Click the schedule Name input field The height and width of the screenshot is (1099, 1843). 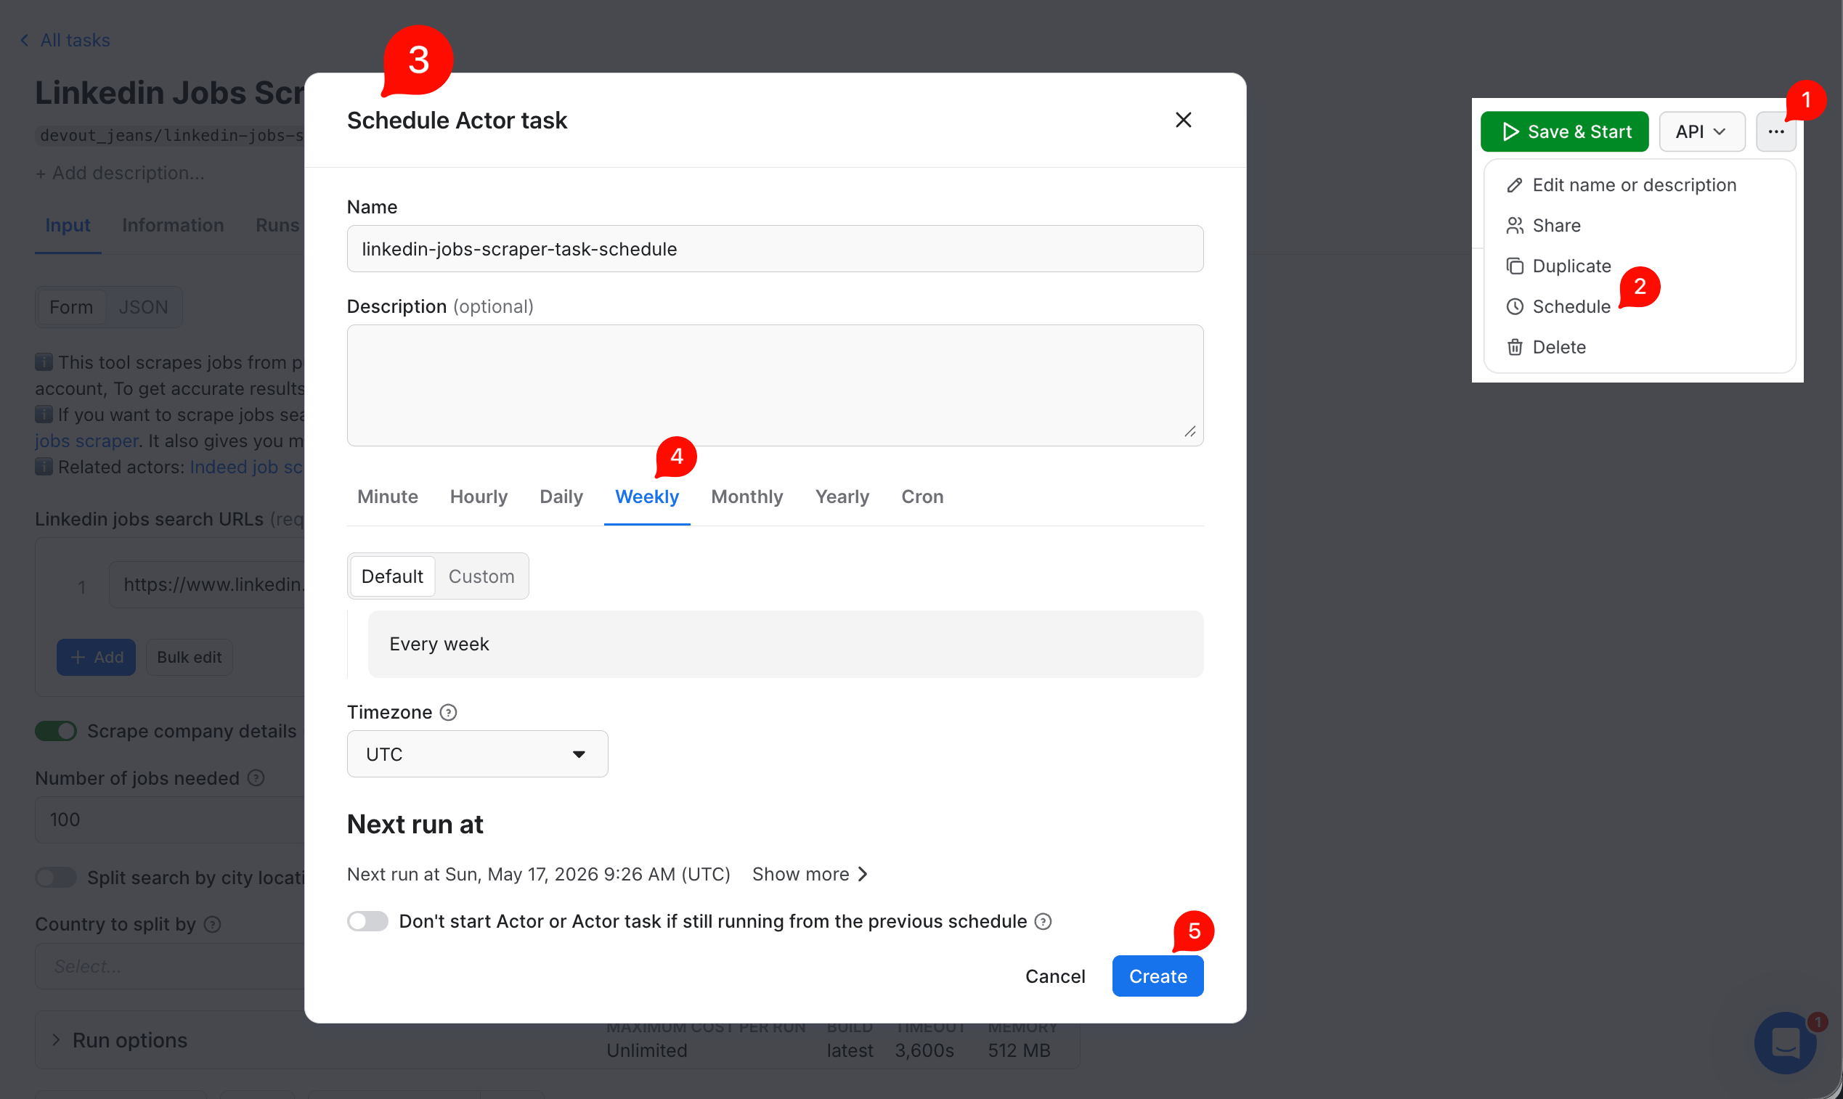tap(775, 249)
